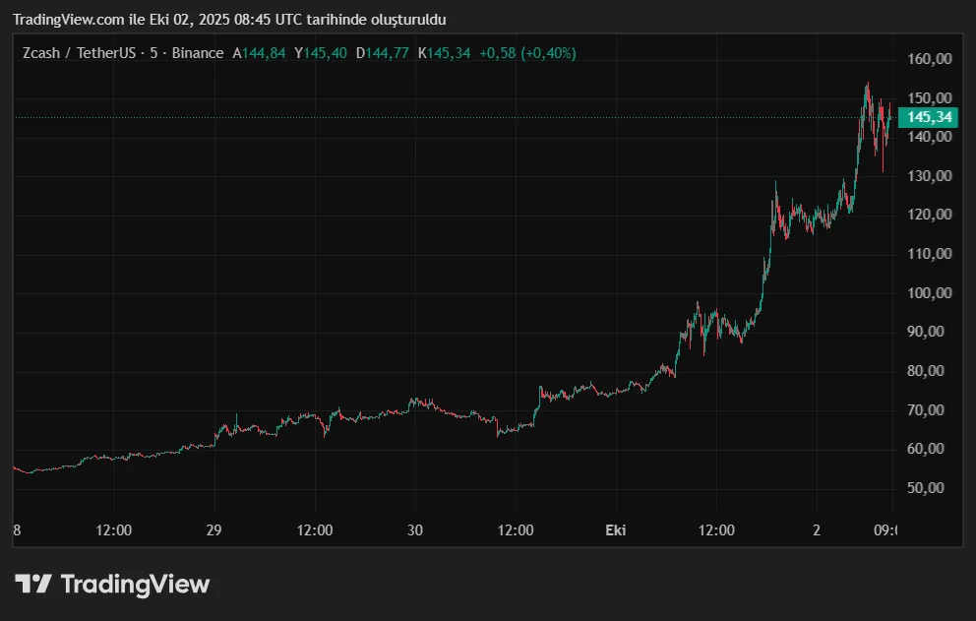The width and height of the screenshot is (976, 621).
Task: Click the low value D144,77
Action: (x=382, y=53)
